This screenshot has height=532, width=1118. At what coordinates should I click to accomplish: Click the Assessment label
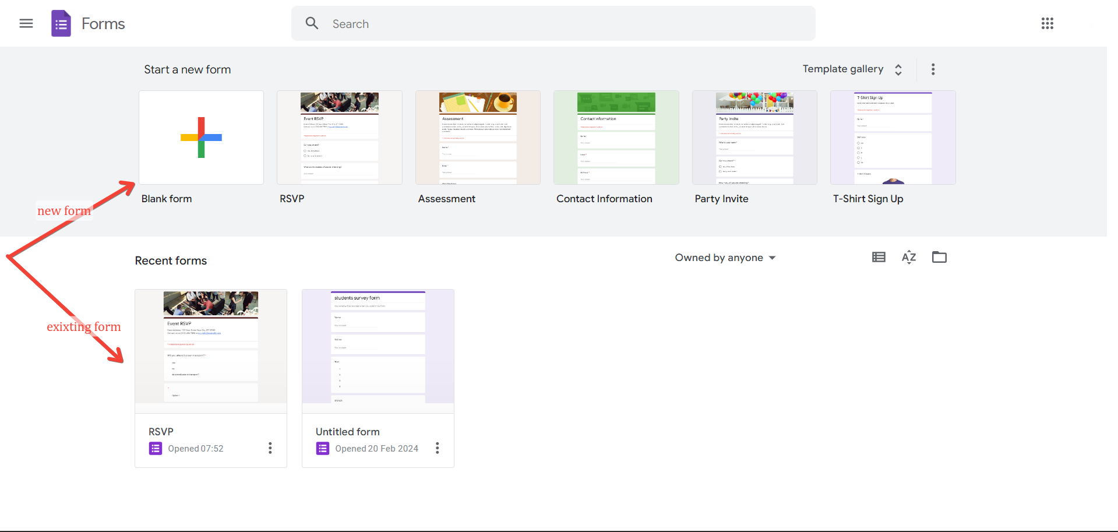point(447,199)
